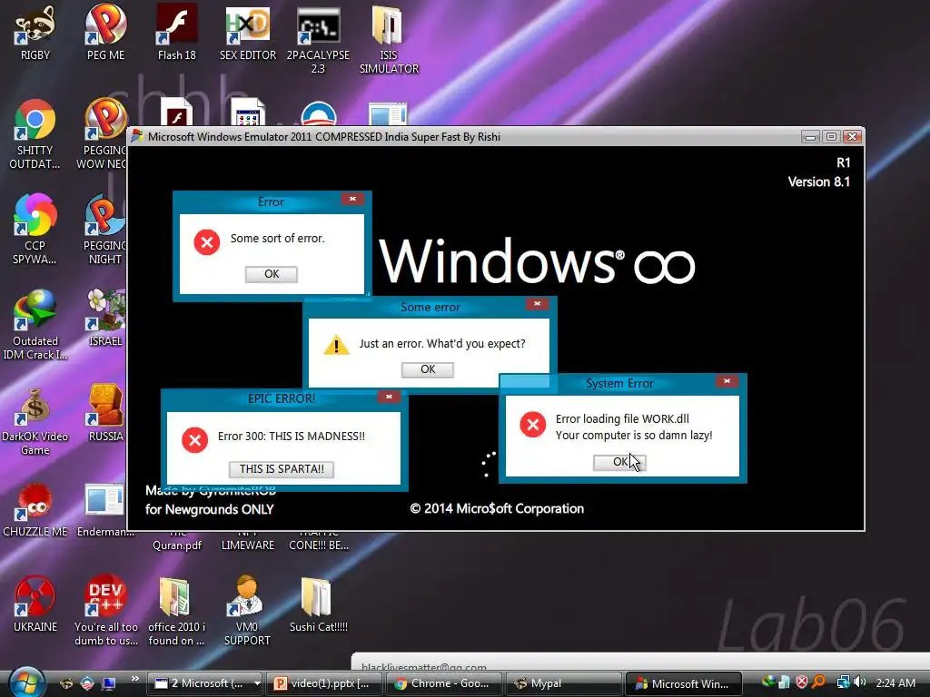Screen dimensions: 930x697
Task: Launch the Flash 18 shortcut
Action: click(x=177, y=33)
